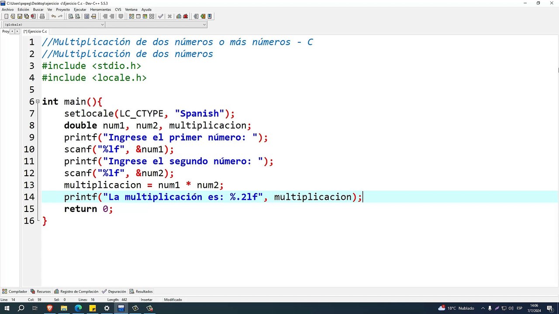Open the Ejecutar menu
This screenshot has width=559, height=314.
[80, 9]
